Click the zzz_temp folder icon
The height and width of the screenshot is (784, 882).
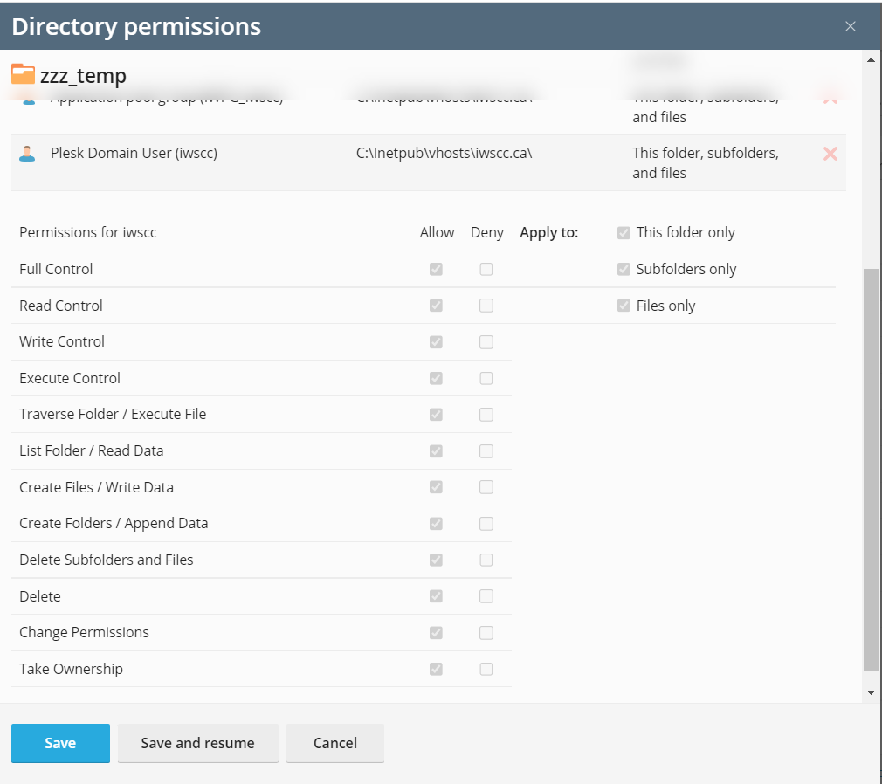(23, 73)
